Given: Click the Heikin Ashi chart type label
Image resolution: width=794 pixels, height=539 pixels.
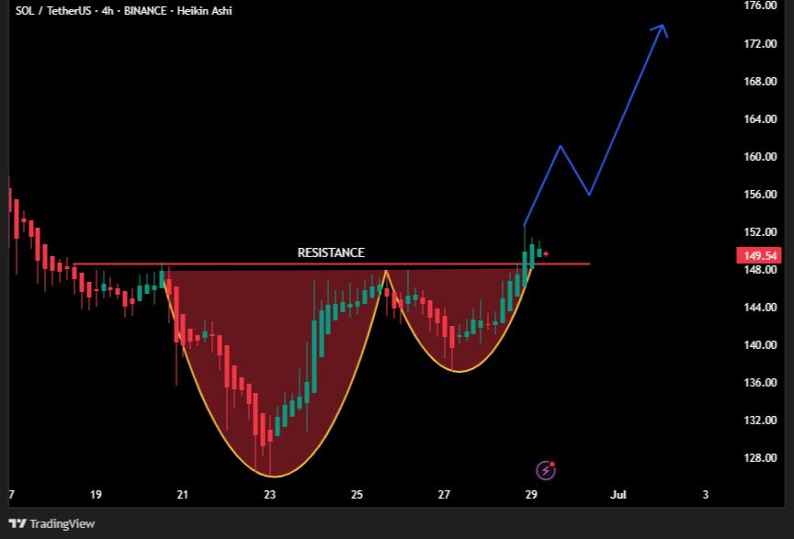Looking at the screenshot, I should [x=205, y=11].
